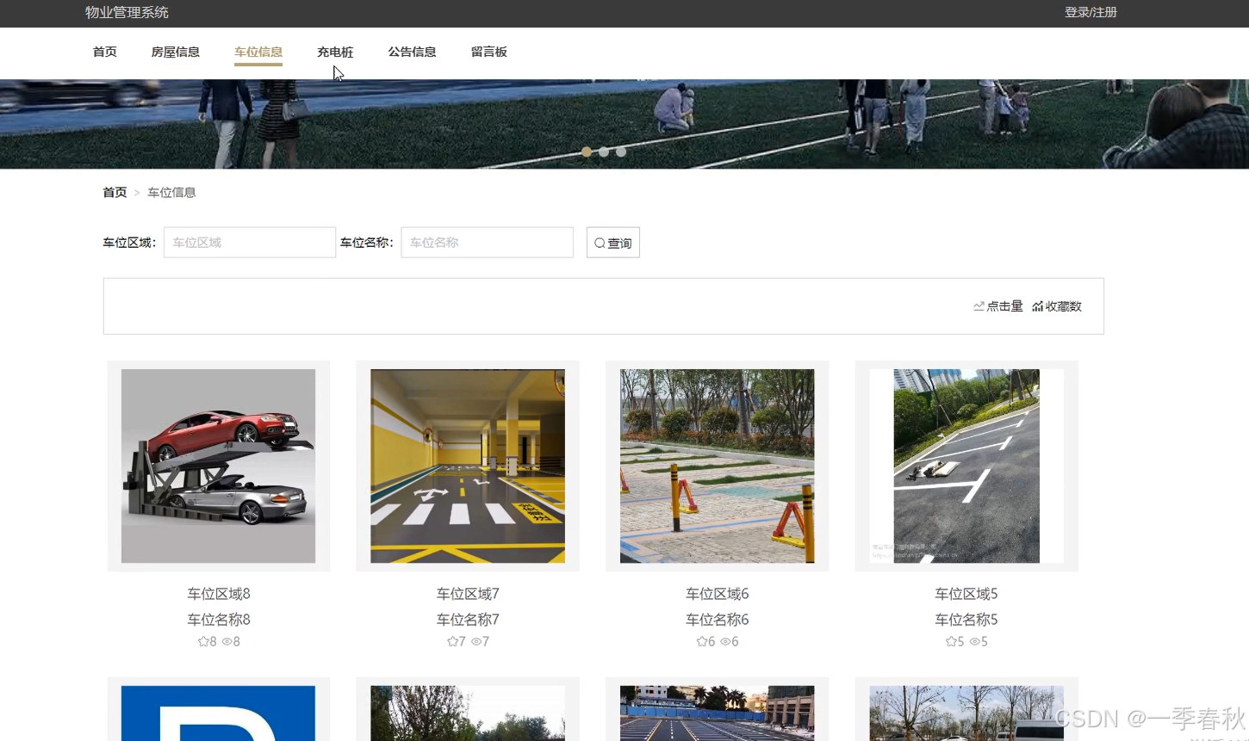Click the eye views icon under 车位名称7
The height and width of the screenshot is (741, 1249).
tap(476, 641)
